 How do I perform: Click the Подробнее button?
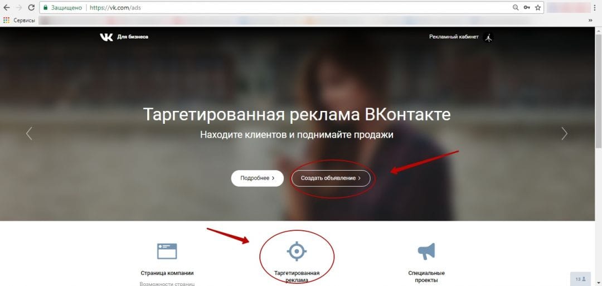click(257, 178)
